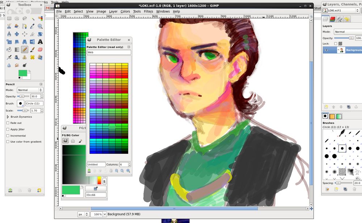
Task: Select the Alignment tool
Action: point(25,34)
